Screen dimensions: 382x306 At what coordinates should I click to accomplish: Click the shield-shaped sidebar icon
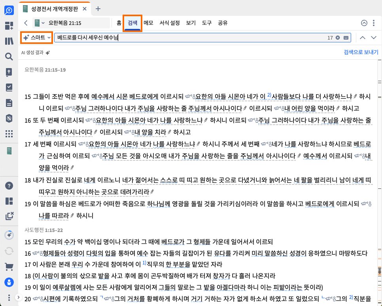point(9,118)
